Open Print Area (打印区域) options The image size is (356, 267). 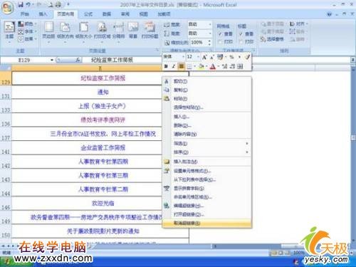click(102, 32)
